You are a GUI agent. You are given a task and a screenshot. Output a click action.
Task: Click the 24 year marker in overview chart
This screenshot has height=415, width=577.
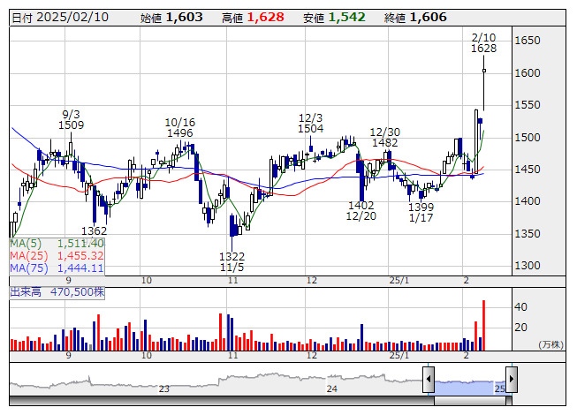[x=331, y=389]
